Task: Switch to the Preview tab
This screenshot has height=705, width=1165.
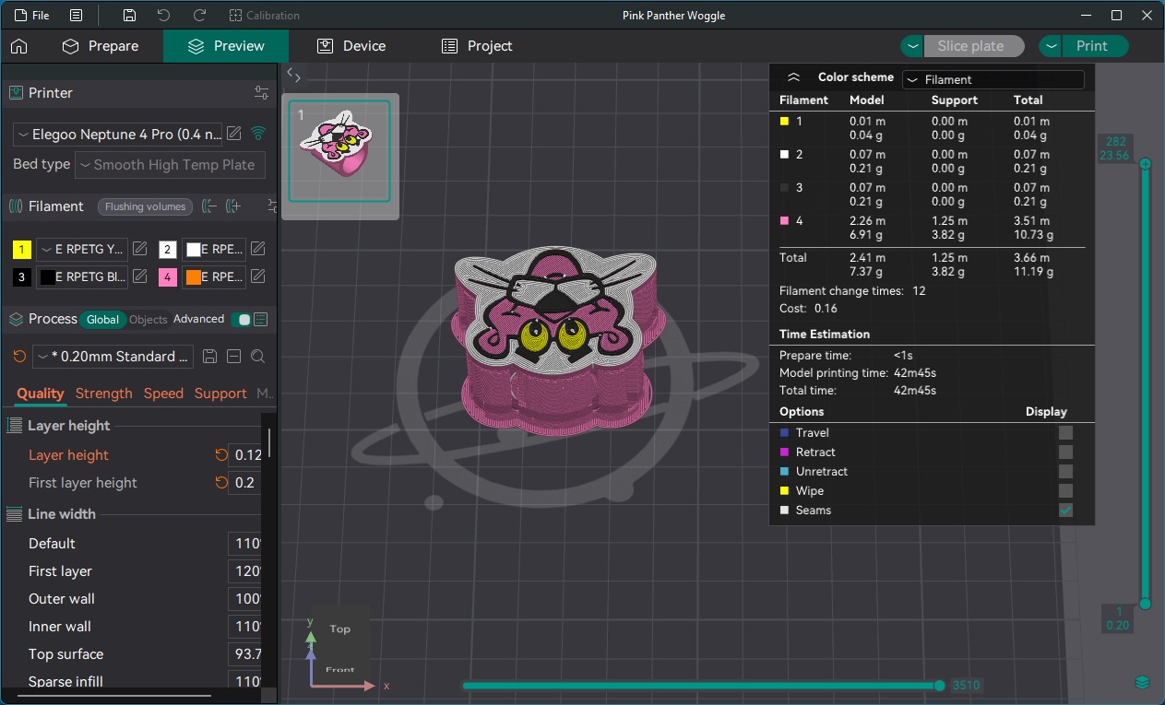Action: point(226,46)
